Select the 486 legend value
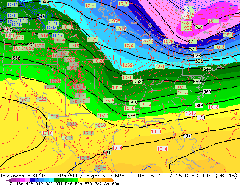The height and width of the screenshot is (185, 240). tap(20, 183)
